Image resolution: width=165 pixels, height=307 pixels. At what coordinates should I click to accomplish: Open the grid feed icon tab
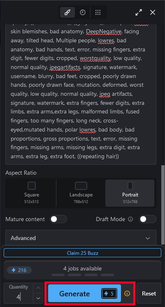coord(98,12)
